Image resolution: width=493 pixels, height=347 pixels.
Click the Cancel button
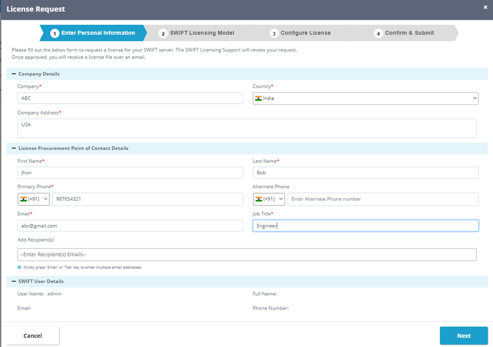[32, 335]
